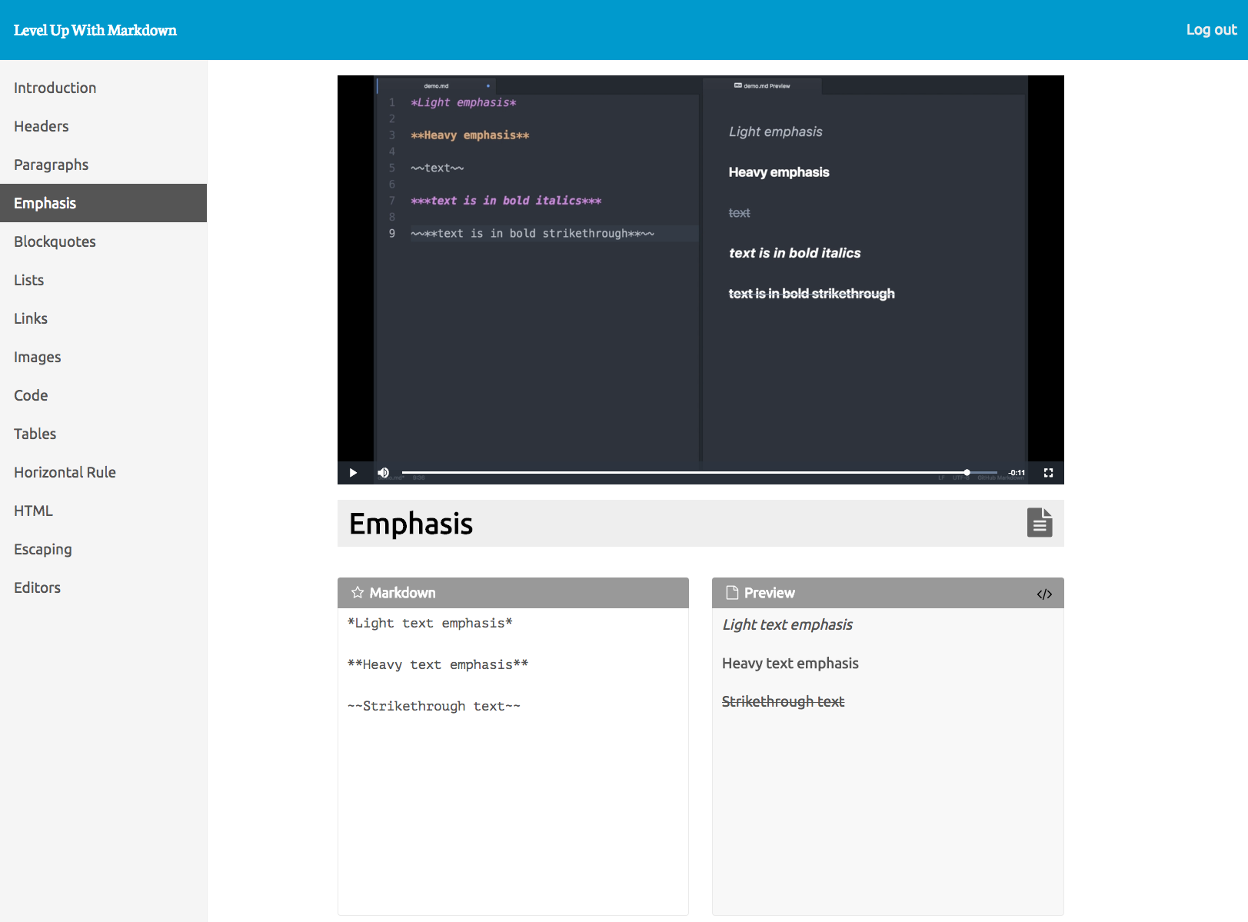The width and height of the screenshot is (1248, 922).
Task: Click the volume icon on the video player
Action: pyautogui.click(x=383, y=472)
